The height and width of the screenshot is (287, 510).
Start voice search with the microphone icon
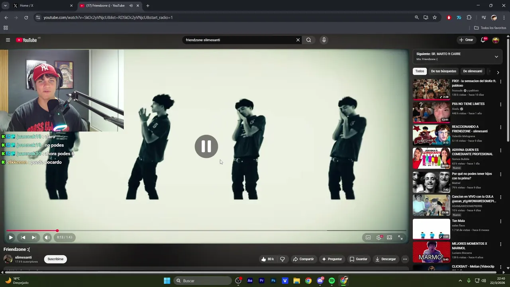(x=324, y=40)
